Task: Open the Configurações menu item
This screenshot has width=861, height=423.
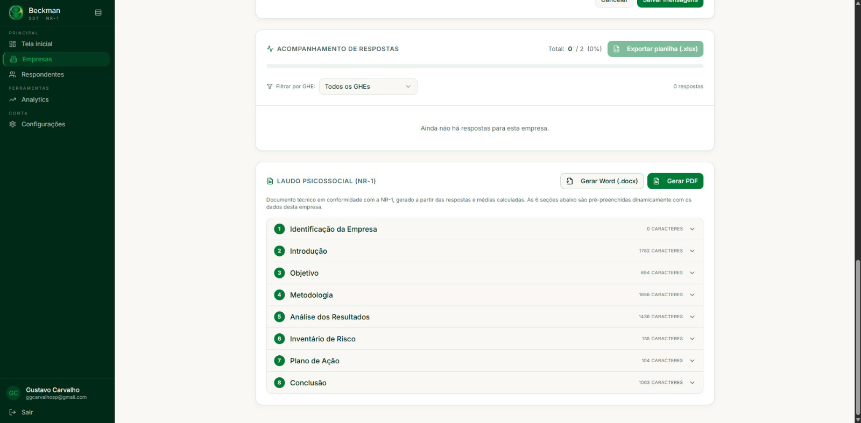Action: [57, 124]
